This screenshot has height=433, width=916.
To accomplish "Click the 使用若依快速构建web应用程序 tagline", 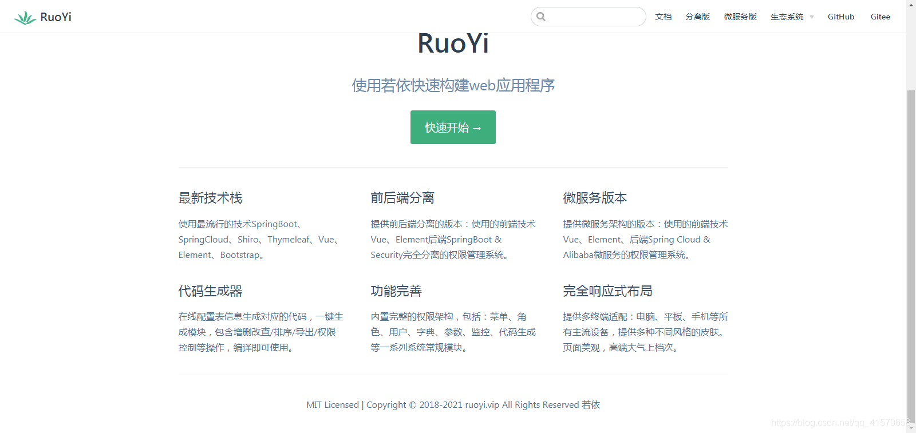I will (x=453, y=85).
